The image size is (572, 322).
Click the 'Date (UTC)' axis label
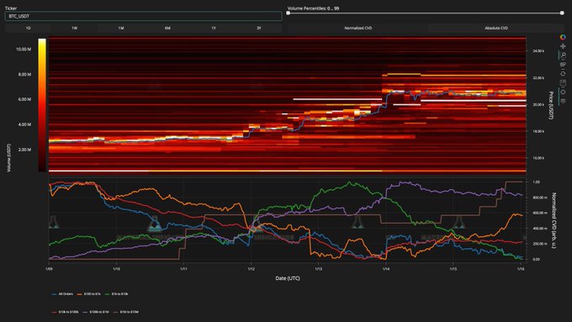288,278
